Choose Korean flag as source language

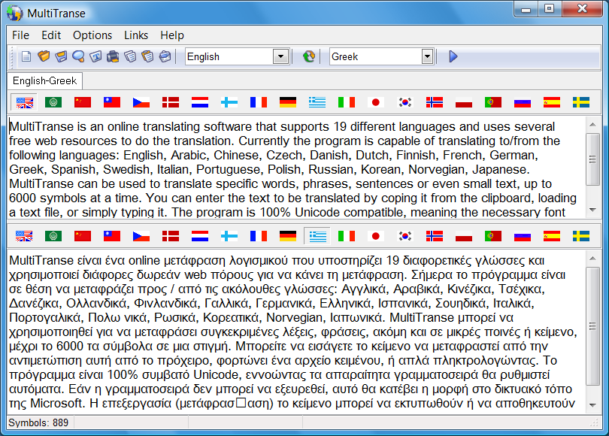pyautogui.click(x=405, y=102)
